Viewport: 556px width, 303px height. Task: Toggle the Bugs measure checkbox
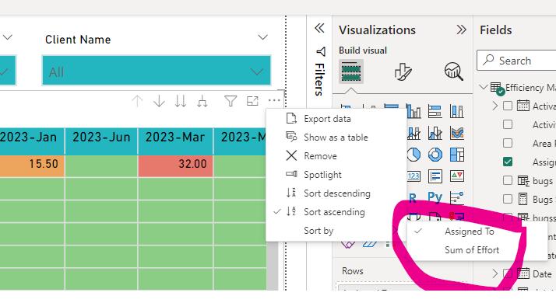508,199
